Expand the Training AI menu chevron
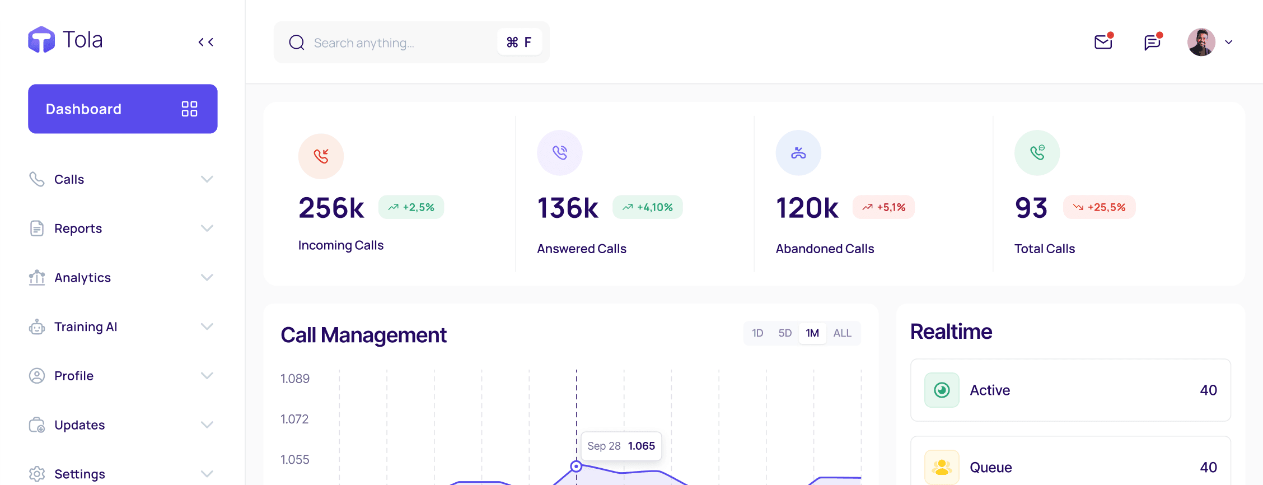The height and width of the screenshot is (485, 1263). coord(207,327)
